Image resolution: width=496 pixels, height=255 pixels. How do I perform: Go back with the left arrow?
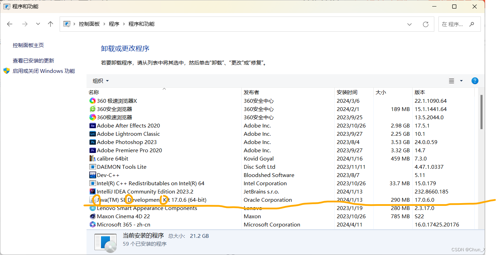pos(10,24)
